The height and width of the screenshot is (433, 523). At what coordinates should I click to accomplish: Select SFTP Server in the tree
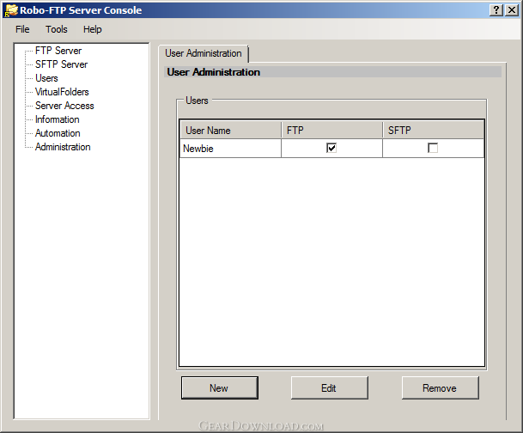[x=61, y=64]
